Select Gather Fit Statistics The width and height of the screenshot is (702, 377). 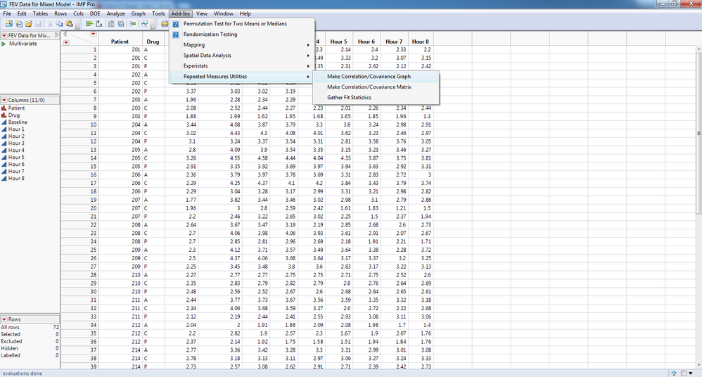[376, 97]
